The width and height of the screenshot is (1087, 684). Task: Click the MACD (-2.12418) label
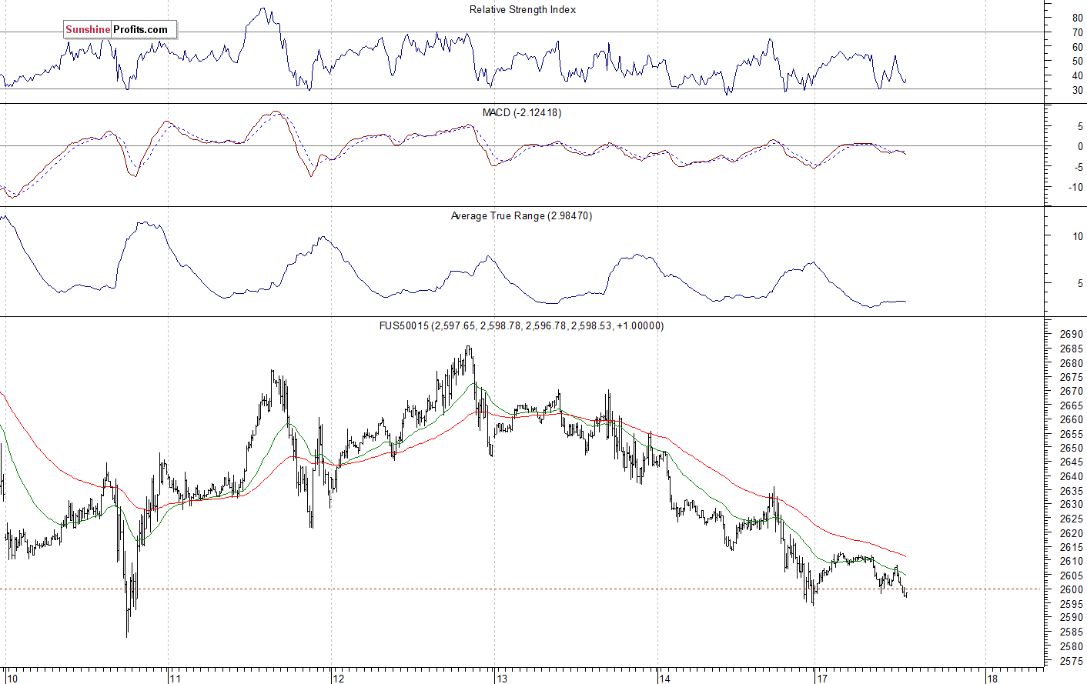[x=522, y=113]
